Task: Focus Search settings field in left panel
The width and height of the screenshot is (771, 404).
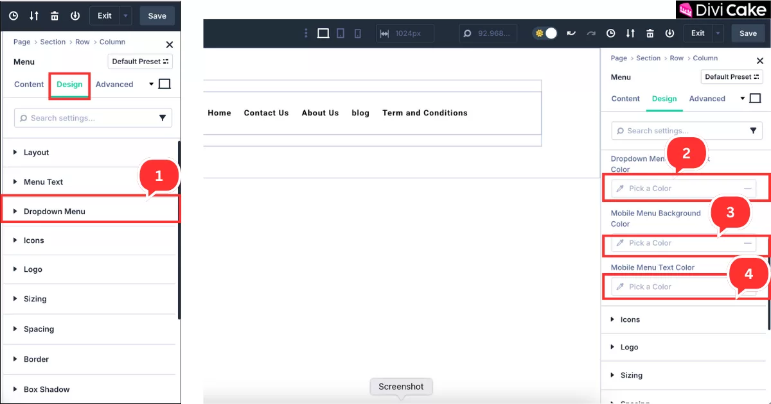Action: pos(93,118)
